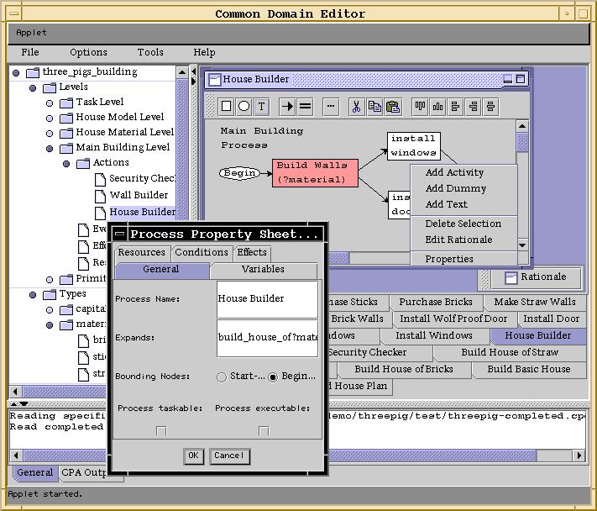597x511 pixels.
Task: Pick the arrow link tool
Action: click(287, 107)
